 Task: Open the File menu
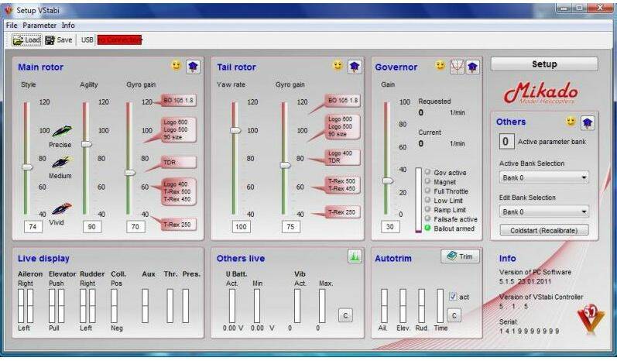pyautogui.click(x=12, y=25)
